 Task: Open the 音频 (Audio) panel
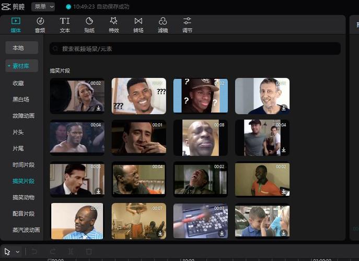(40, 24)
